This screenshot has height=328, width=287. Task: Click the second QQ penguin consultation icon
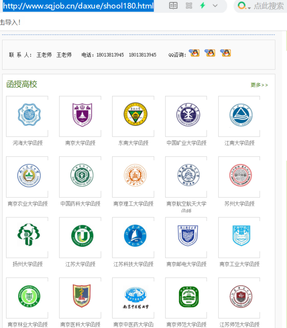coord(210,53)
